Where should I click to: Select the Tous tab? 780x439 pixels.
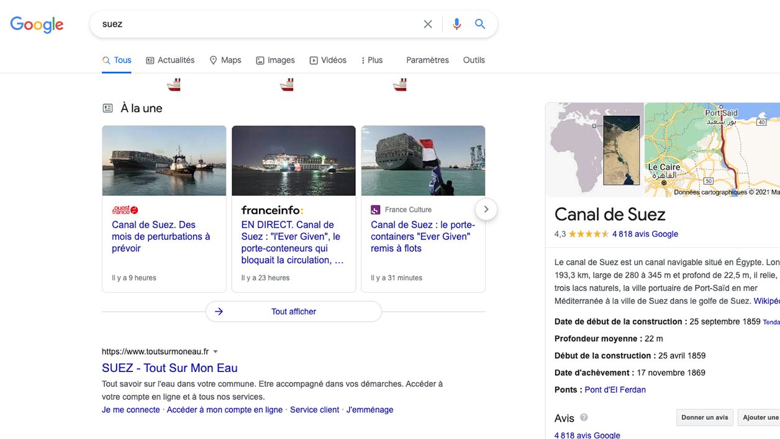117,60
